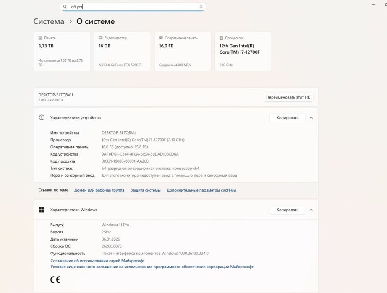This screenshot has width=387, height=293.
Task: Click the 'Тип системы' row label
Action: (x=62, y=169)
